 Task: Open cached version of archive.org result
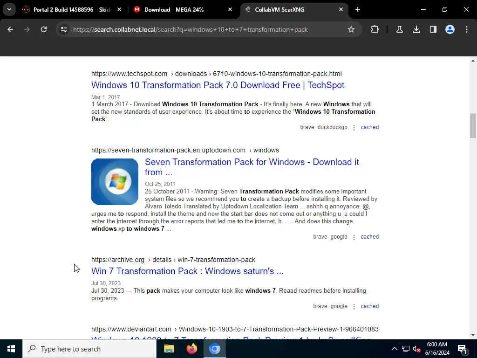point(369,306)
